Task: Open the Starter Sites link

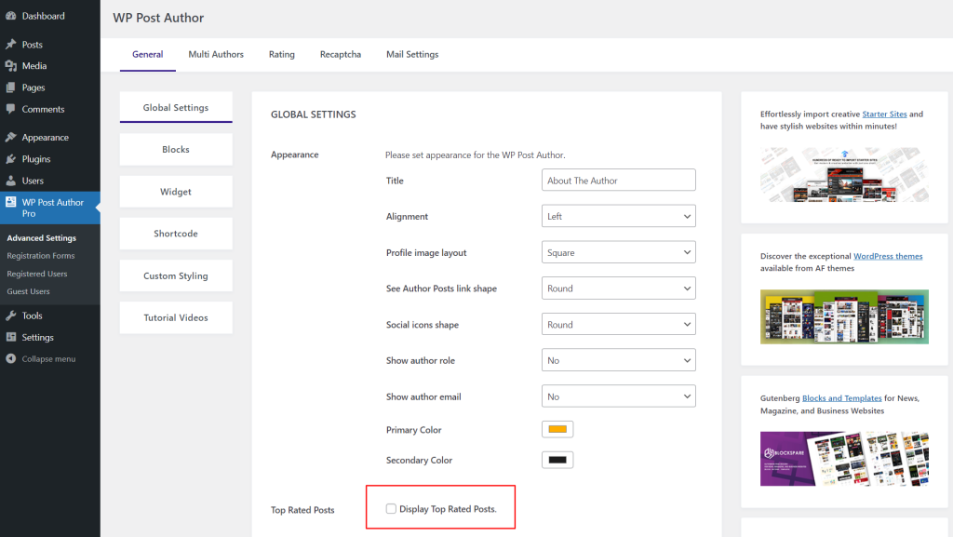Action: [884, 114]
